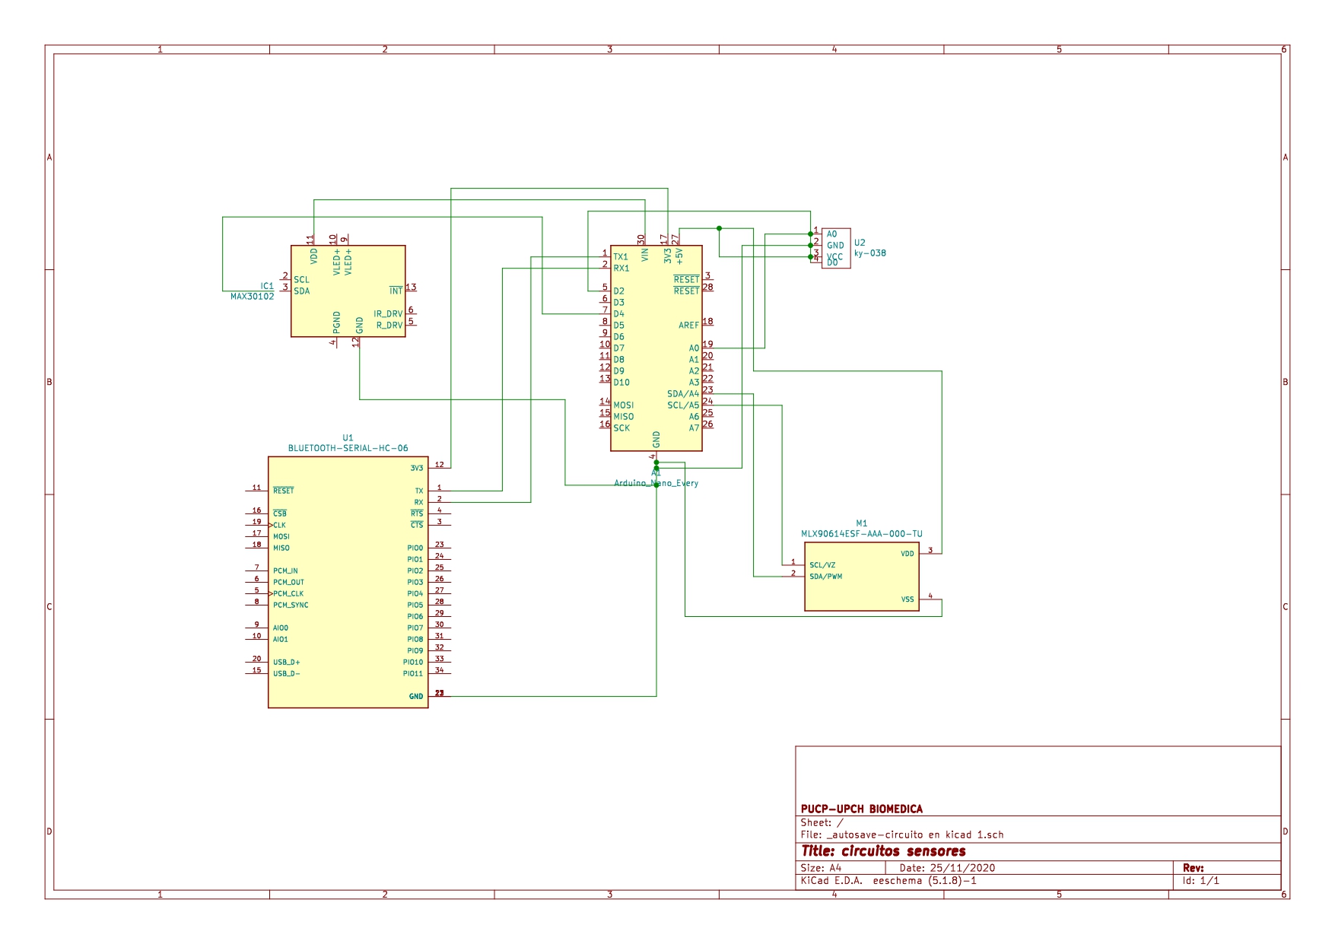Select the CTS pin label on HC-06

pyautogui.click(x=417, y=526)
